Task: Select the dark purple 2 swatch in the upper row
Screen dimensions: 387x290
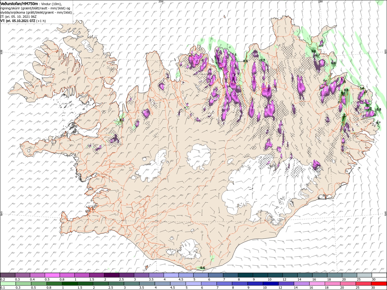Action: (112, 275)
